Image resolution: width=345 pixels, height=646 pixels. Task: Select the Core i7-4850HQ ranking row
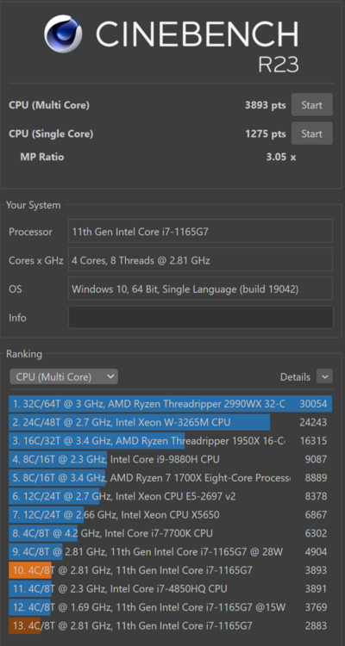(x=171, y=589)
